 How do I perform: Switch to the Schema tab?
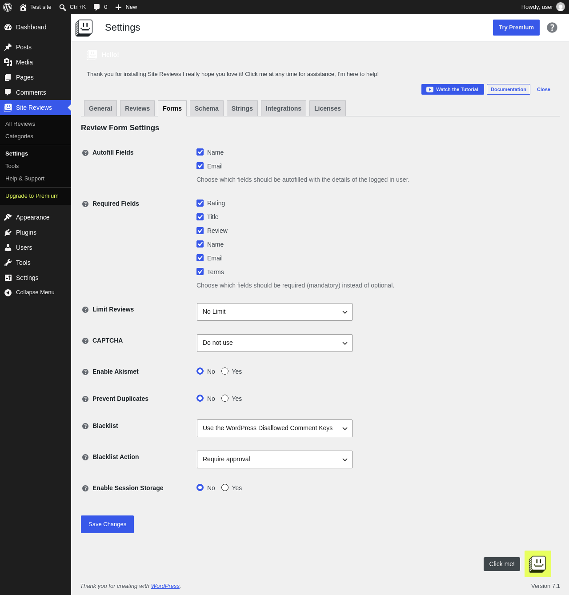tap(207, 108)
